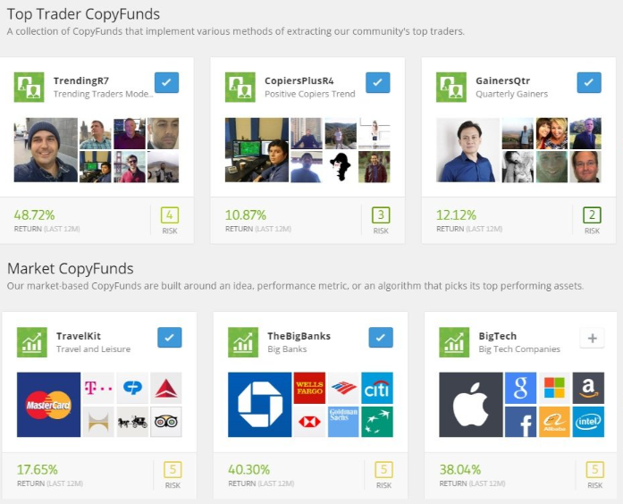The width and height of the screenshot is (623, 504).
Task: Select the blue Hilton-style H logo tile
Action: tap(98, 422)
